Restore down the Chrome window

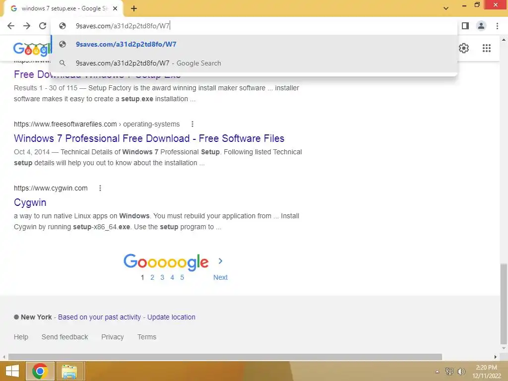coord(477,5)
